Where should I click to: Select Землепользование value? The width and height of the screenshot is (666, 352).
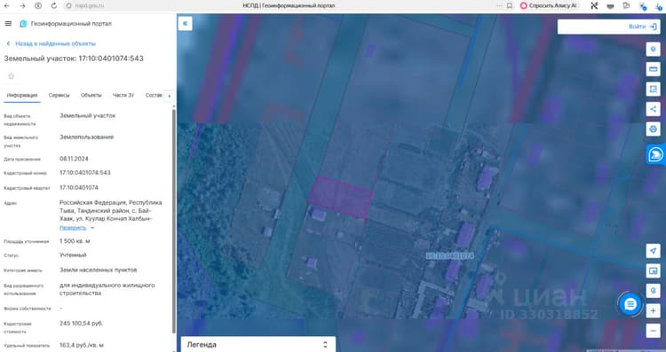pos(87,137)
